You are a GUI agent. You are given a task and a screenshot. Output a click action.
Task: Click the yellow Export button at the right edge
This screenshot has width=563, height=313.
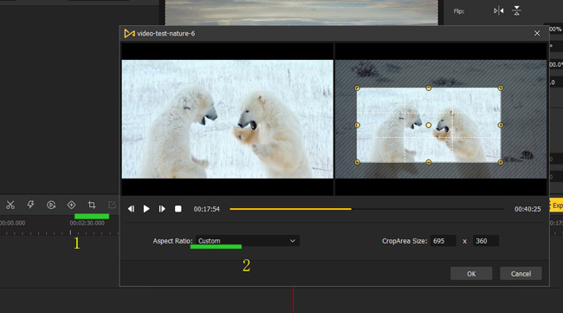pyautogui.click(x=556, y=205)
